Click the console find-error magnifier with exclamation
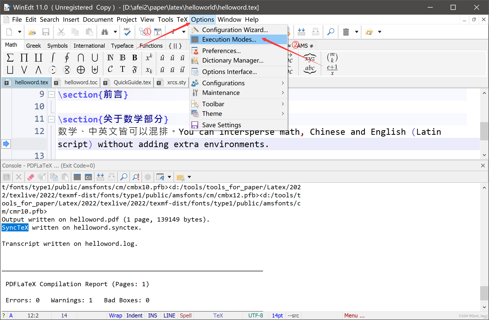The height and width of the screenshot is (320, 489). click(136, 177)
